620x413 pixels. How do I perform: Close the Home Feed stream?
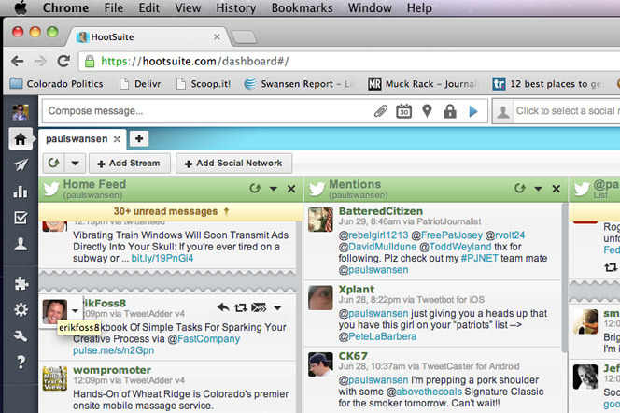point(291,189)
